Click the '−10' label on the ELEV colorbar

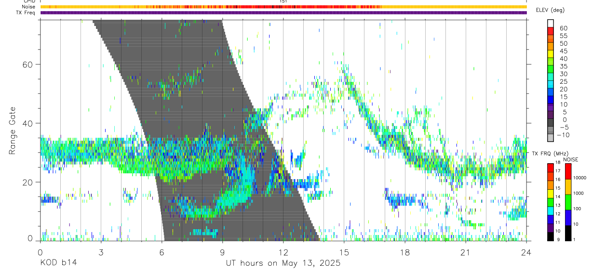pos(563,135)
